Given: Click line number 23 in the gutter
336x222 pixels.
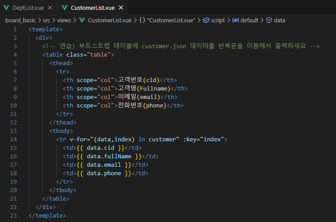Looking at the screenshot, I should pos(13,216).
